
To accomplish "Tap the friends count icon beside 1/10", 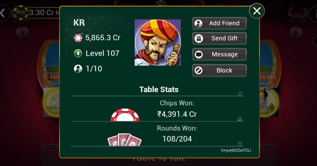I will [x=78, y=69].
